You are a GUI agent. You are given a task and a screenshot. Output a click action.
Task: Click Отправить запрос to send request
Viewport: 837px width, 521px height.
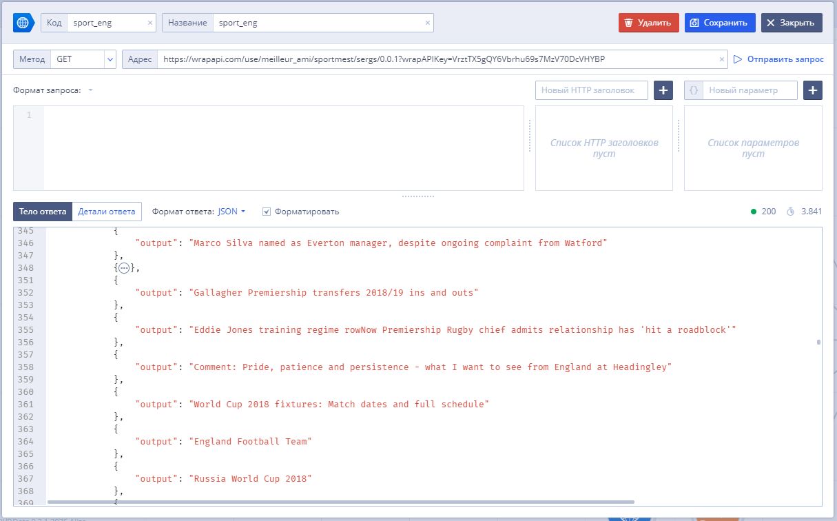[778, 59]
